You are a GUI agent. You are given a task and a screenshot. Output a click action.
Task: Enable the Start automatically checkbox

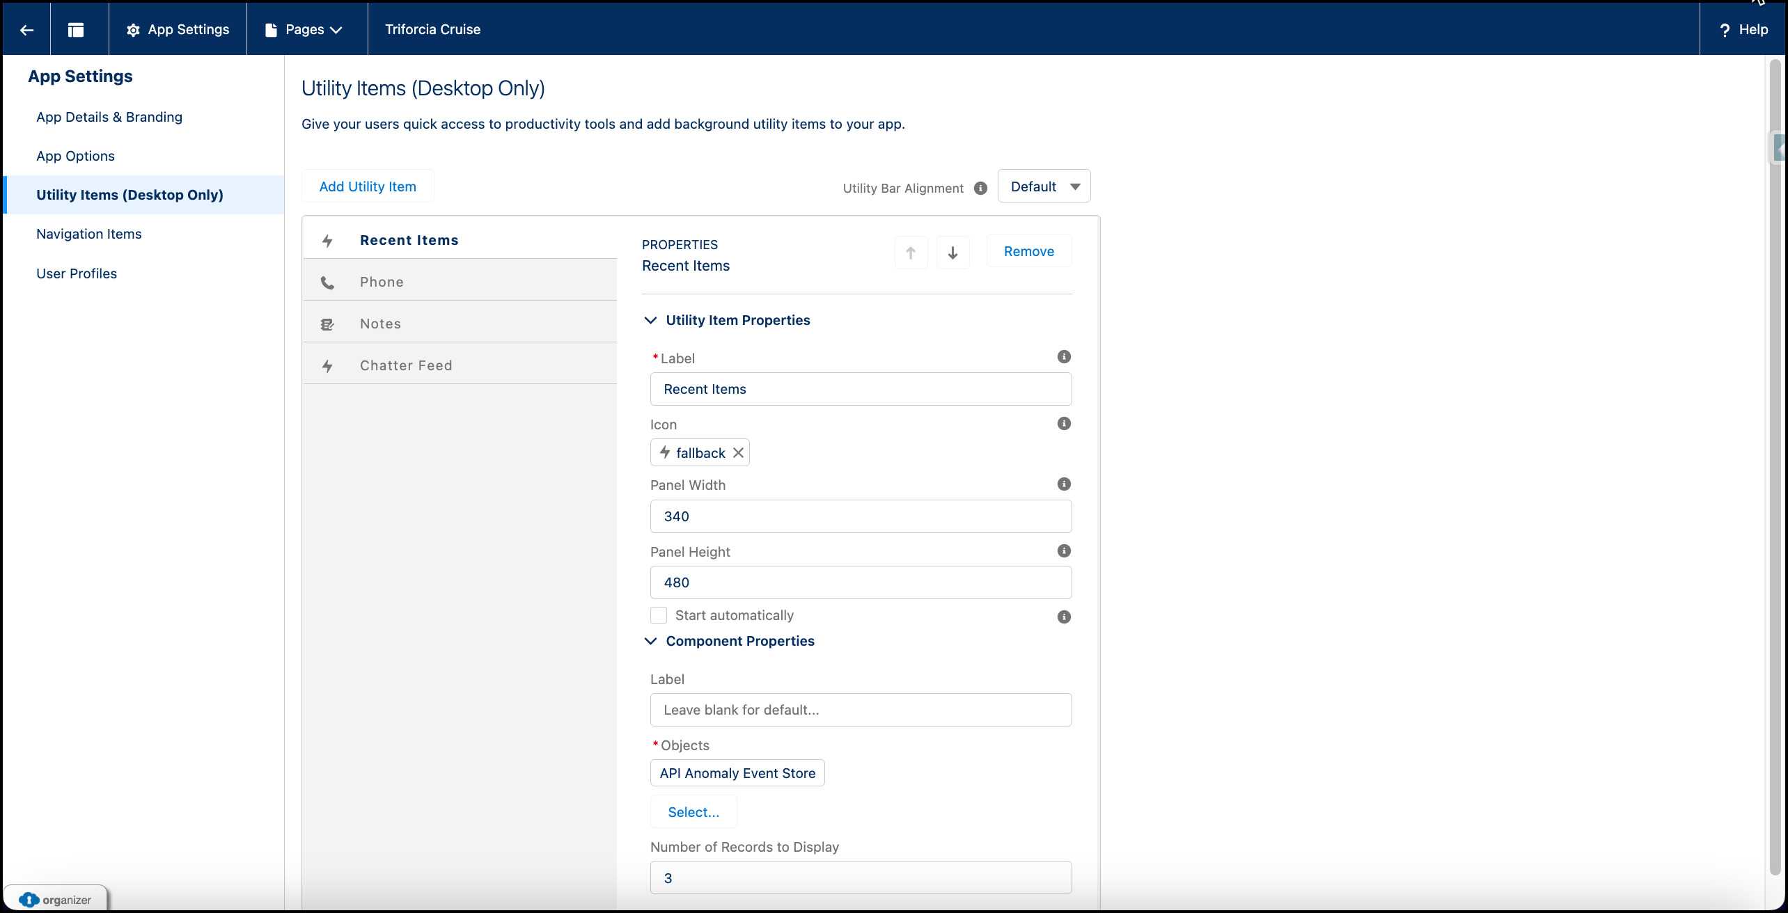click(659, 615)
